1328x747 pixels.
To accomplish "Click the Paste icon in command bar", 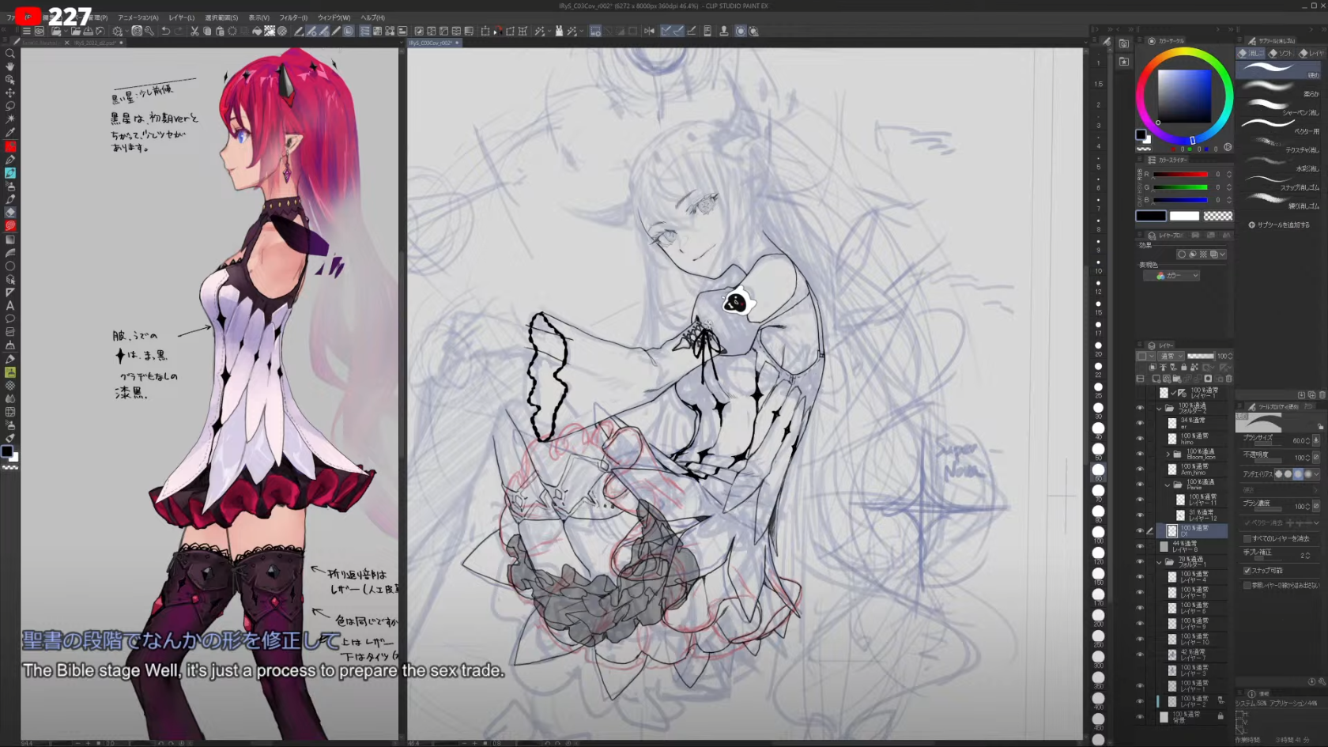I will click(220, 32).
